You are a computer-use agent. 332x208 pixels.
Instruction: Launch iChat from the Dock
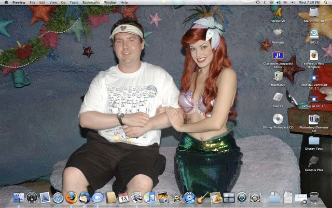click(x=98, y=198)
